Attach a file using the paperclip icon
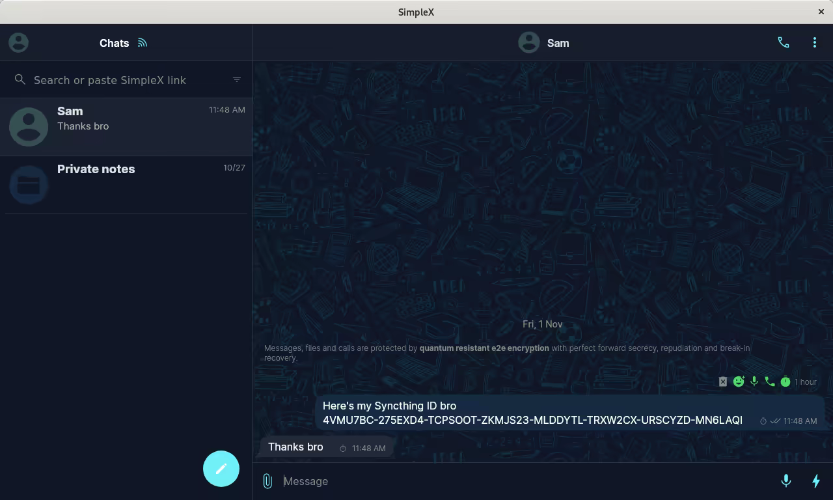 pyautogui.click(x=267, y=481)
